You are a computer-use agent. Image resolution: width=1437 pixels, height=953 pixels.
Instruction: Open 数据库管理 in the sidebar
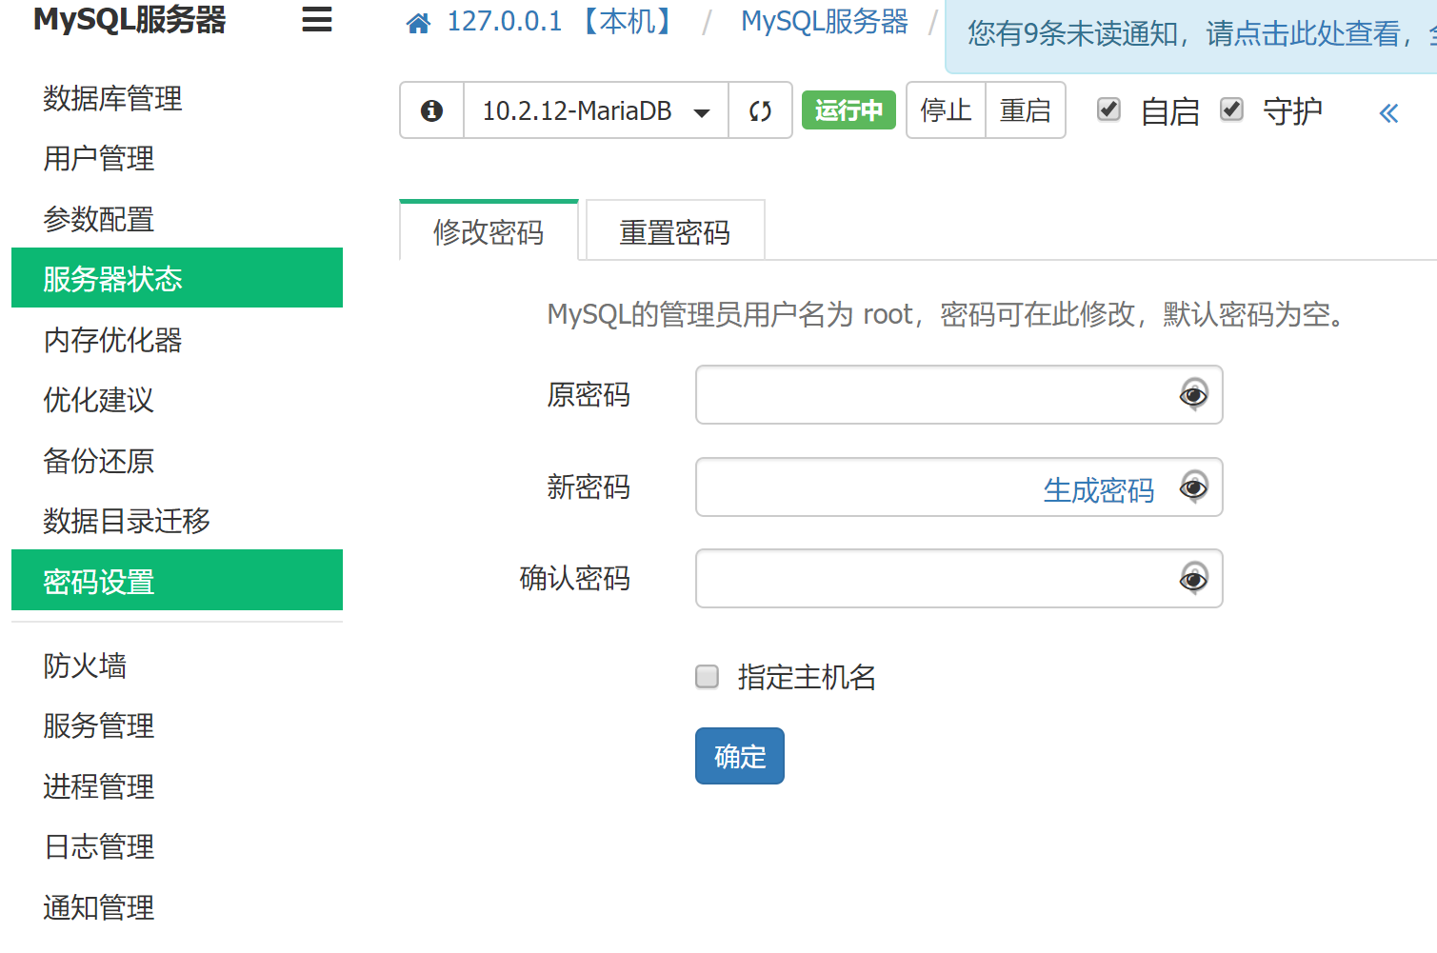(112, 98)
